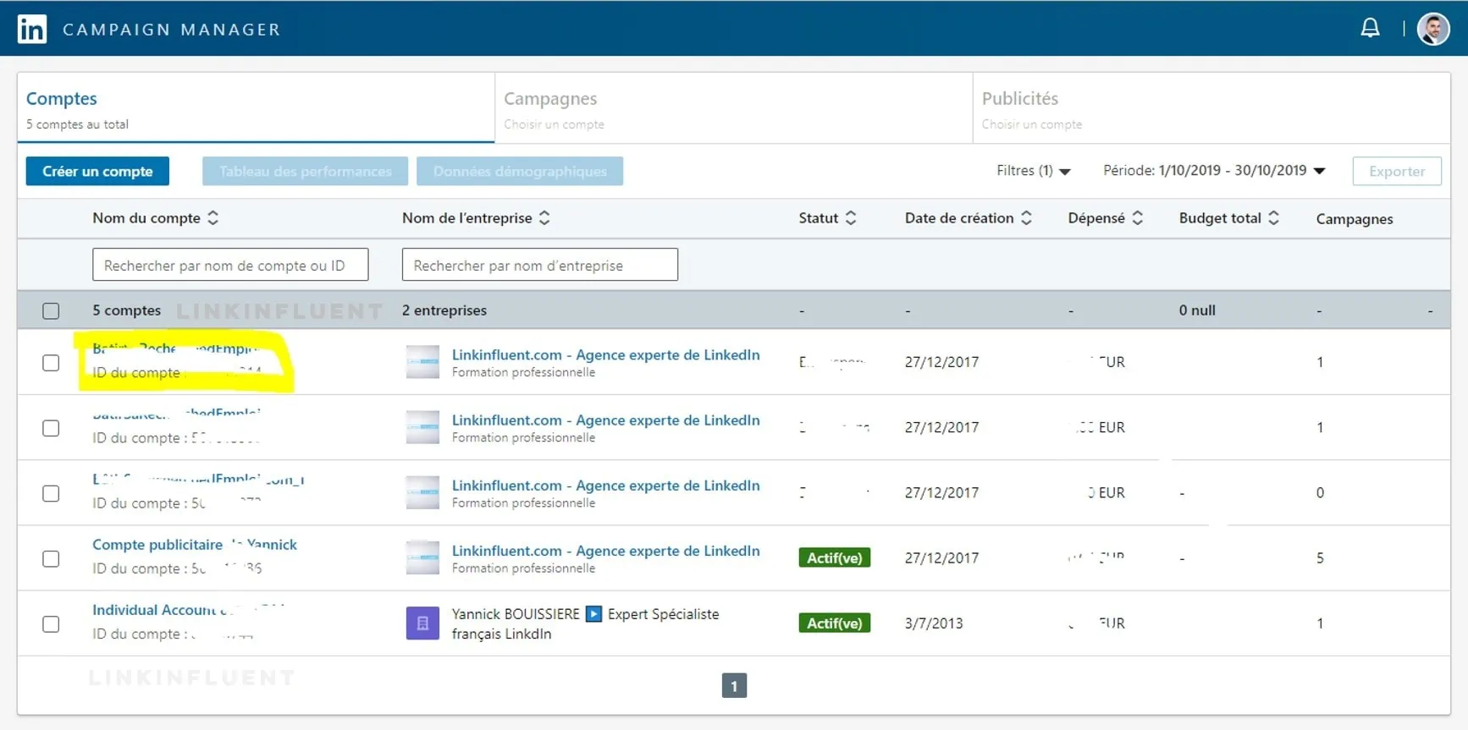Click the "2 entreprises" summary text
Screen dimensions: 1468x730
(444, 310)
